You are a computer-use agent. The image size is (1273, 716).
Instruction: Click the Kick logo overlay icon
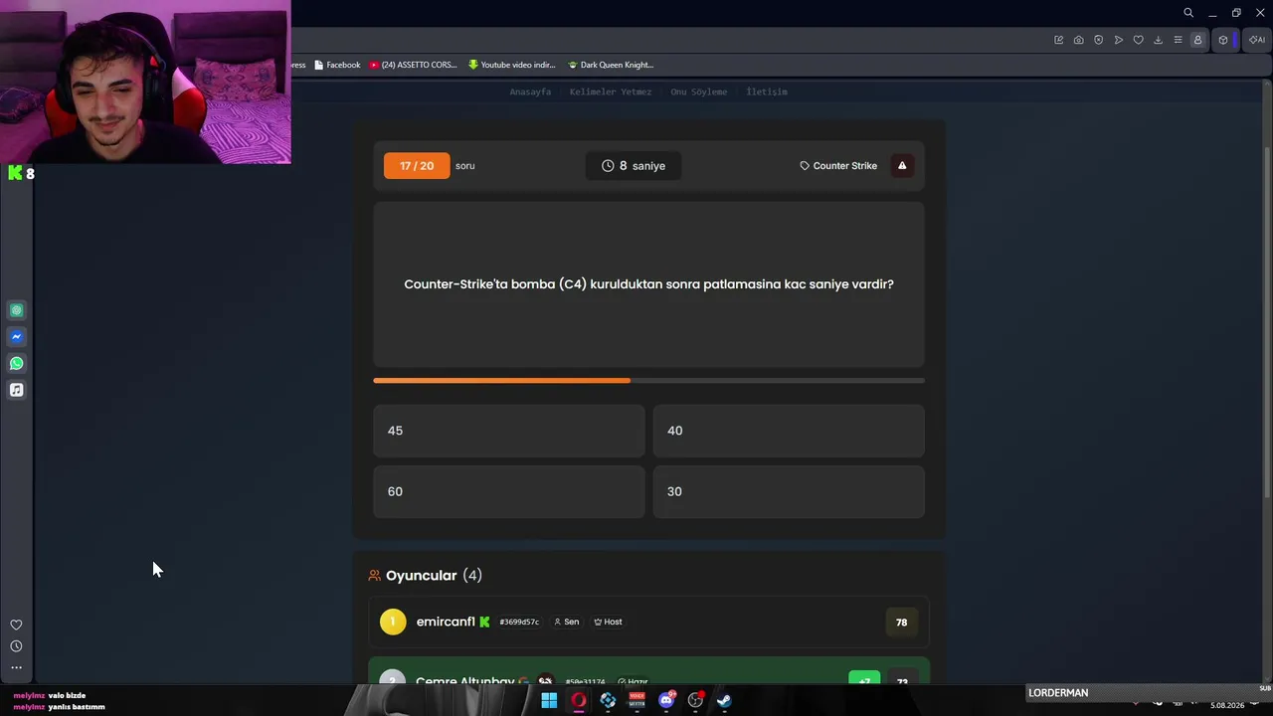[x=15, y=173]
